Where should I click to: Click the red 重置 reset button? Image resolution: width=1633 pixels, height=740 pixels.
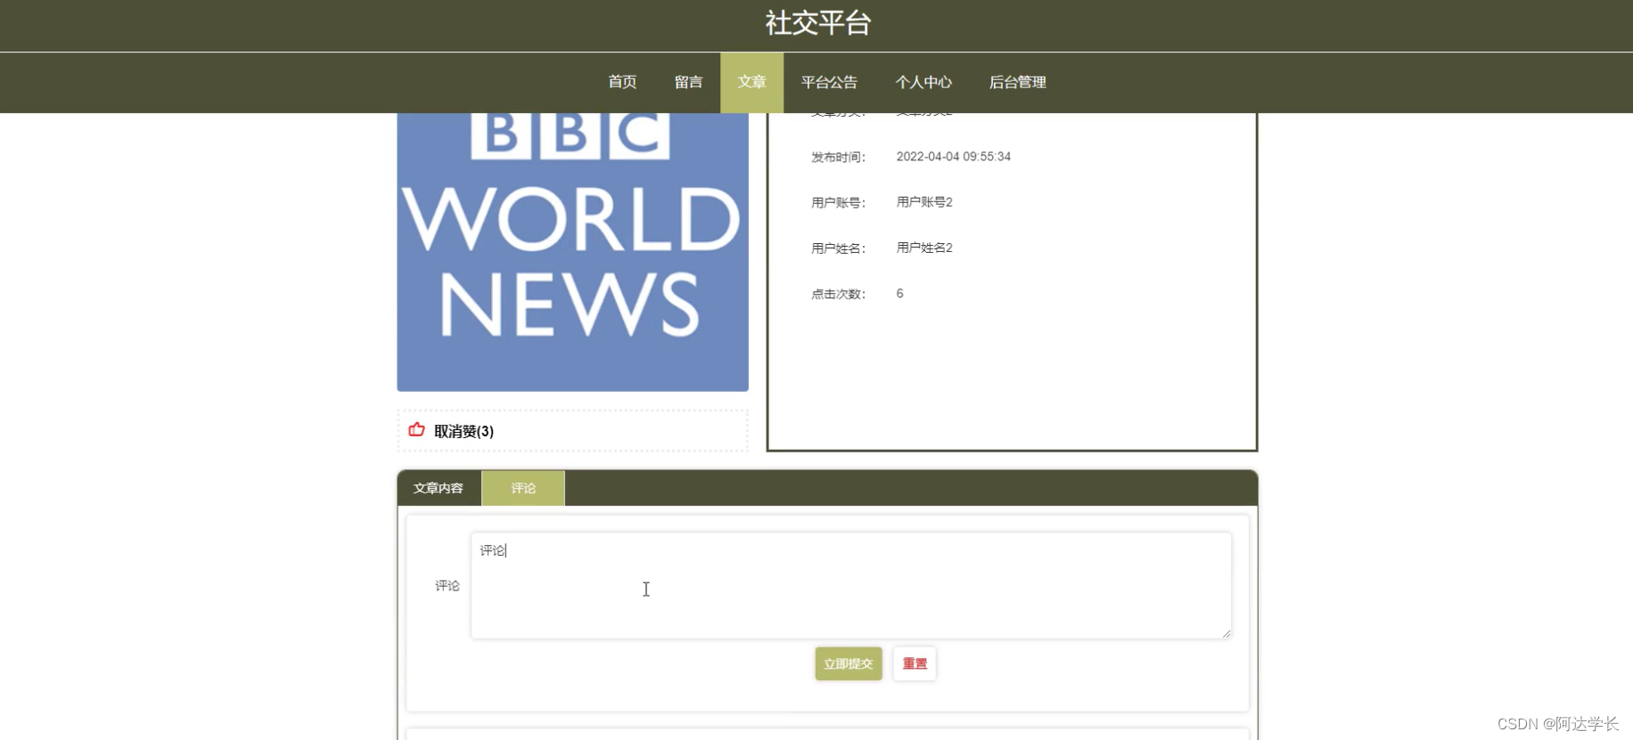915,663
